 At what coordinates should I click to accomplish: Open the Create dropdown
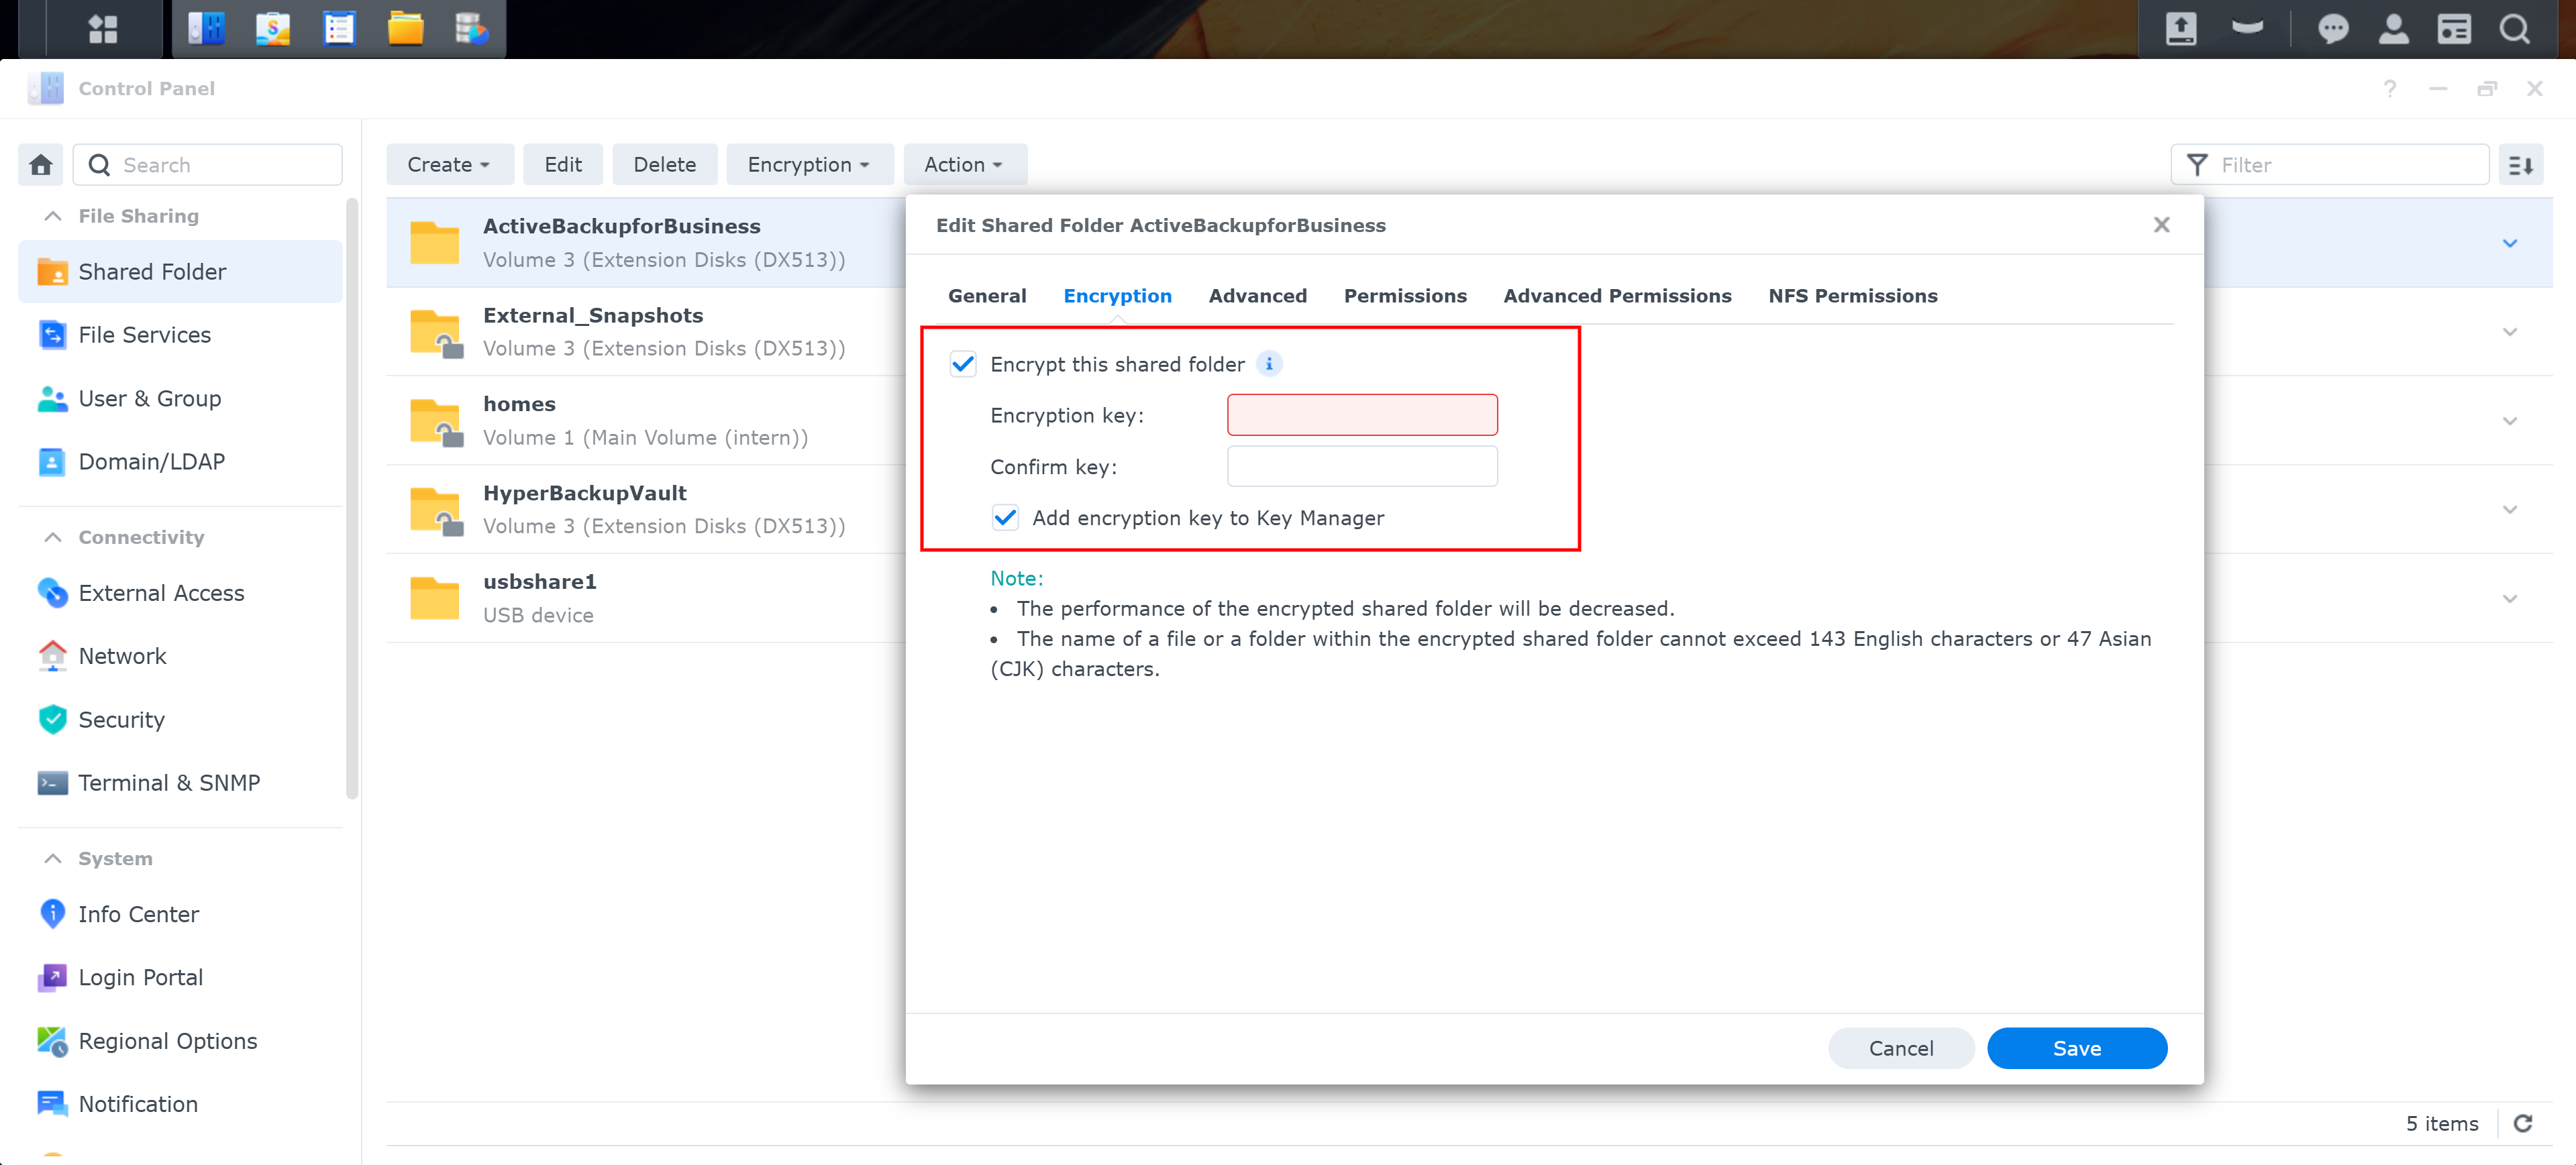(449, 165)
